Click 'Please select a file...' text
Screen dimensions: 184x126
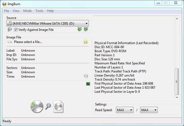coord(28,42)
